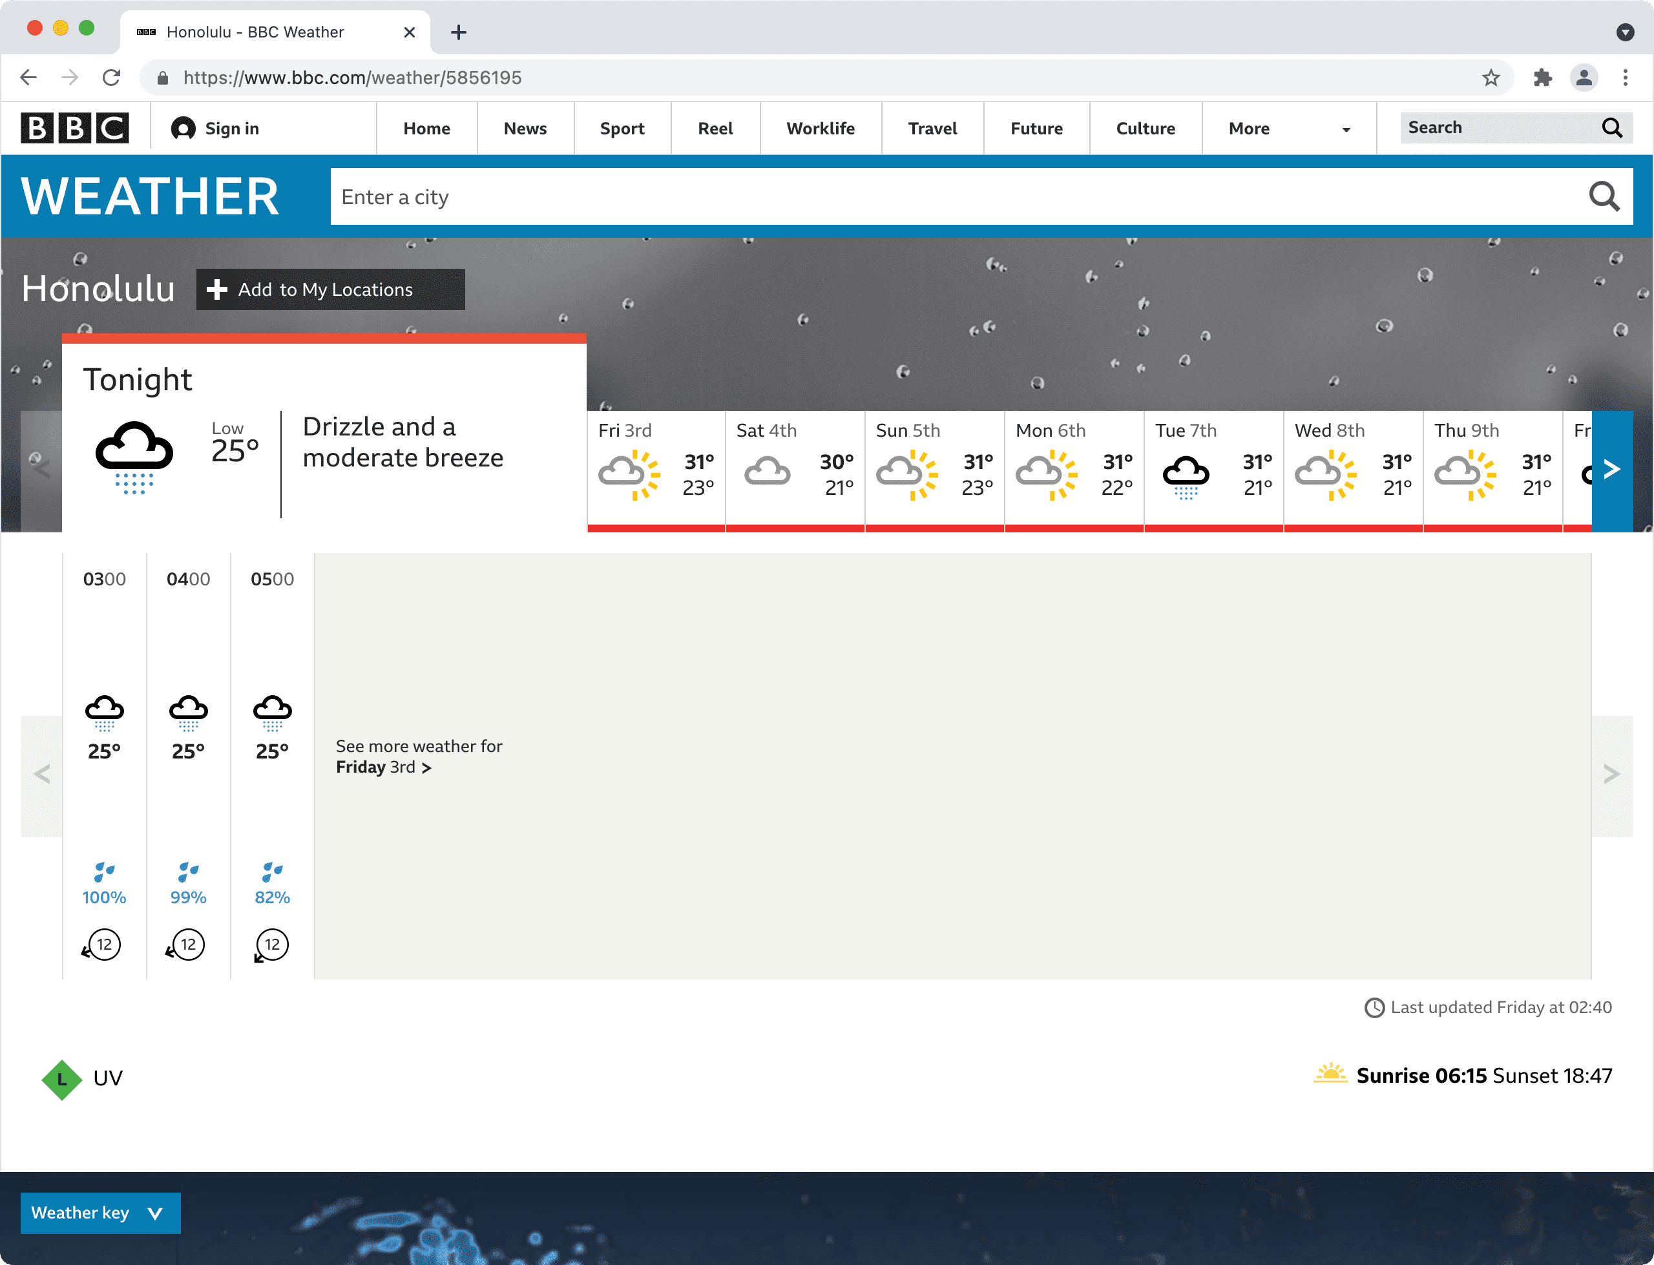Open the Sport menu item
This screenshot has width=1654, height=1265.
622,128
